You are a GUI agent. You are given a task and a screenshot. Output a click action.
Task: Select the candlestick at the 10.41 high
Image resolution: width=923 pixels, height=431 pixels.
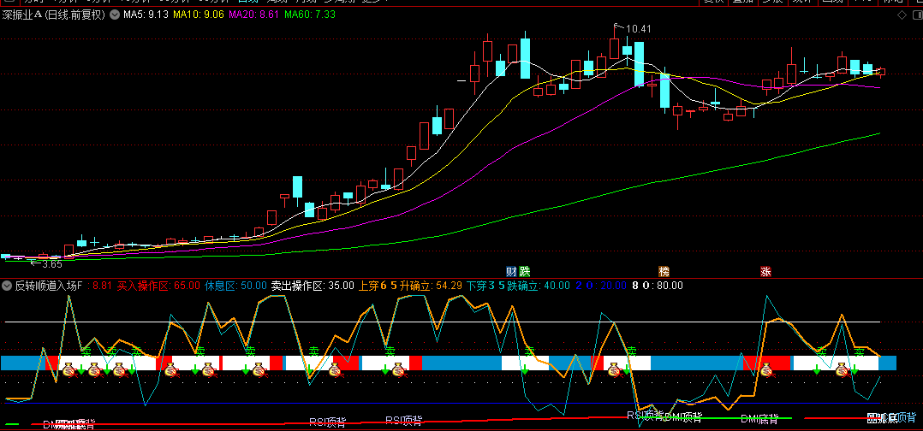pos(615,47)
